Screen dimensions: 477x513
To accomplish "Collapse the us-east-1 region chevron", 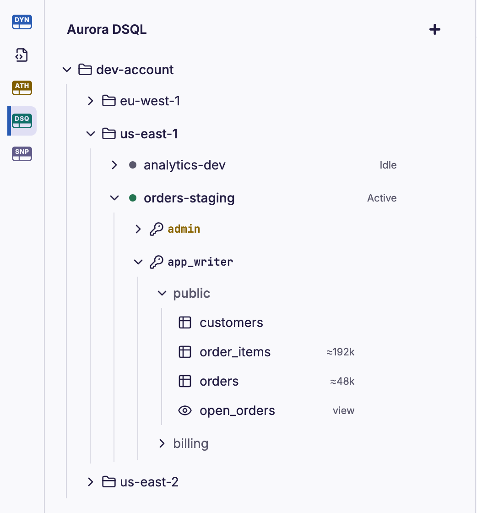I will point(91,134).
